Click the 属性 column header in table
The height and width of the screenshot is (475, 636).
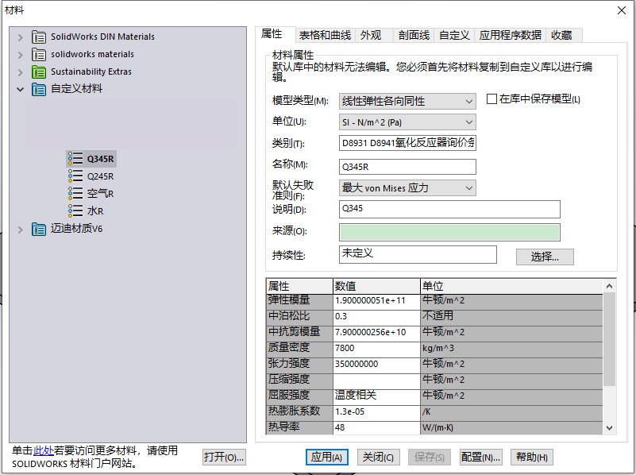coord(299,287)
